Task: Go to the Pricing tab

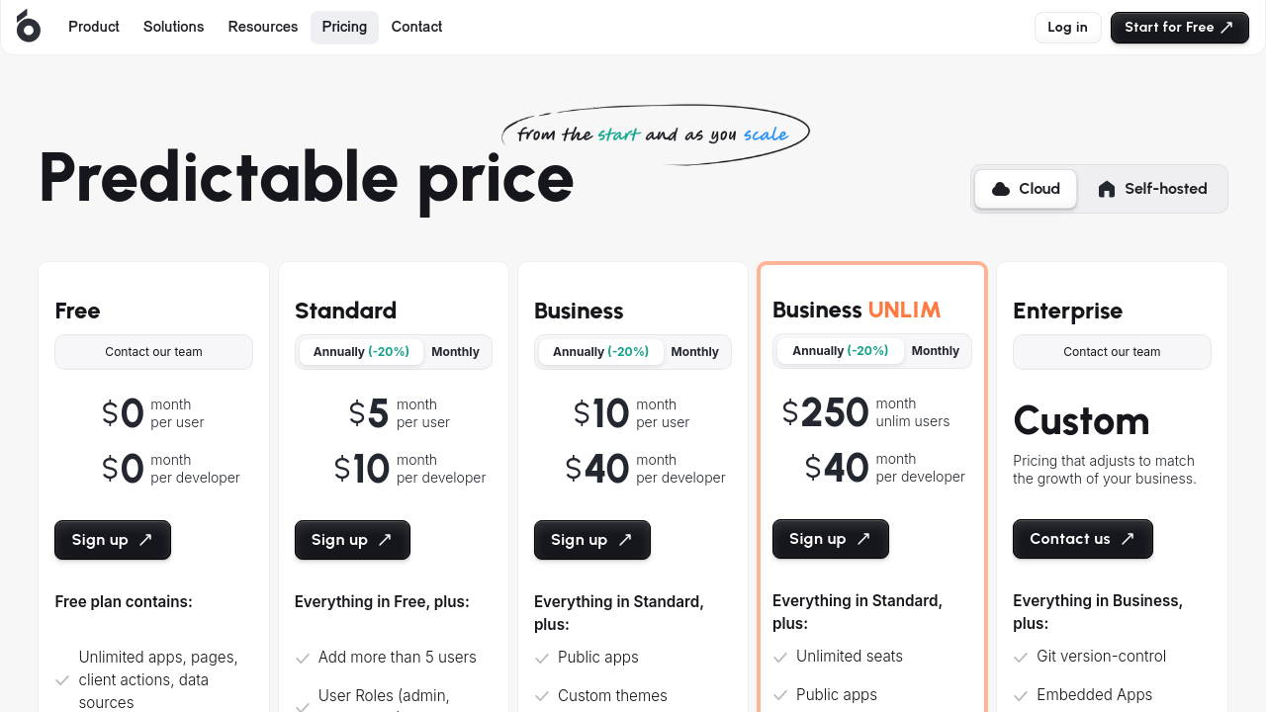Action: [x=344, y=27]
